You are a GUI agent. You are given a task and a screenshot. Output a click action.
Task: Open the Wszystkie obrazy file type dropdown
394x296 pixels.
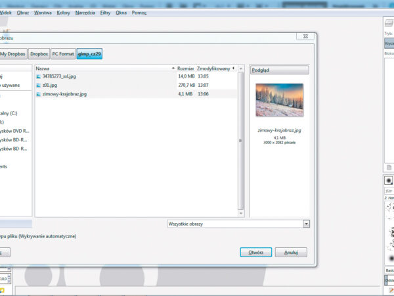pyautogui.click(x=238, y=224)
